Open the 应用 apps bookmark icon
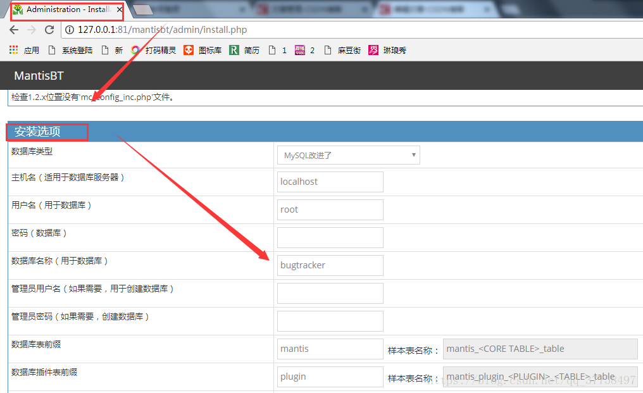643x393 pixels. tap(13, 50)
